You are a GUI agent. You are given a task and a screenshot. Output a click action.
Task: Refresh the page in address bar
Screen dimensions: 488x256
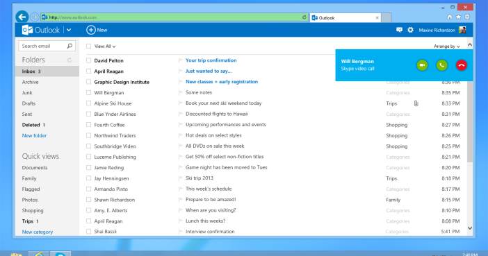click(x=304, y=17)
